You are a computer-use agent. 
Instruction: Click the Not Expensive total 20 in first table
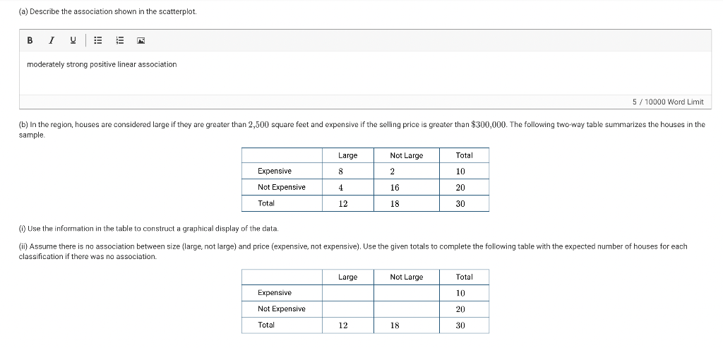click(460, 188)
